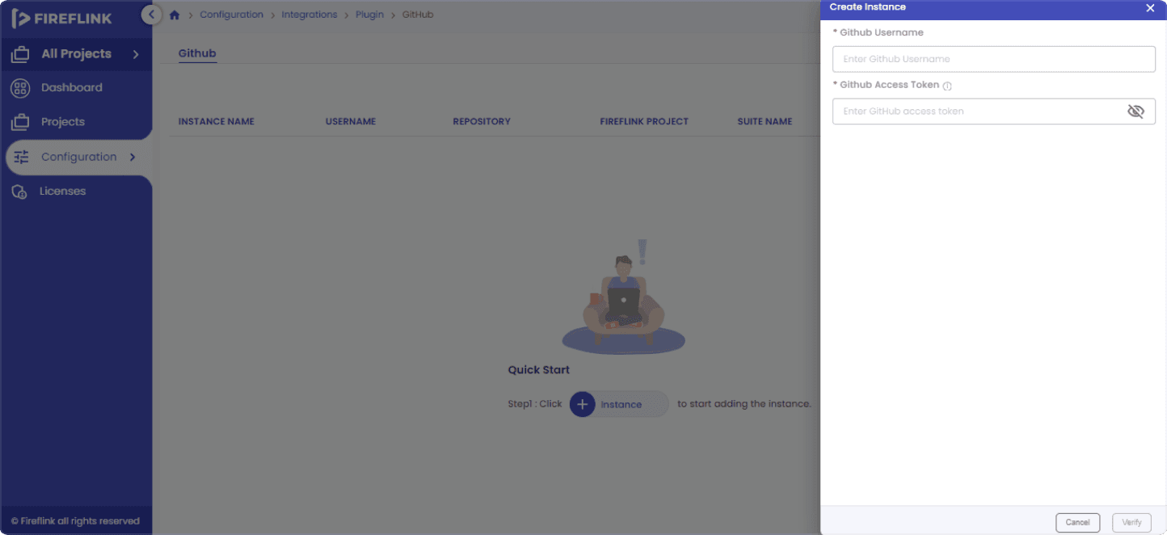Viewport: 1167px width, 535px height.
Task: Click the Verify button
Action: [1131, 522]
